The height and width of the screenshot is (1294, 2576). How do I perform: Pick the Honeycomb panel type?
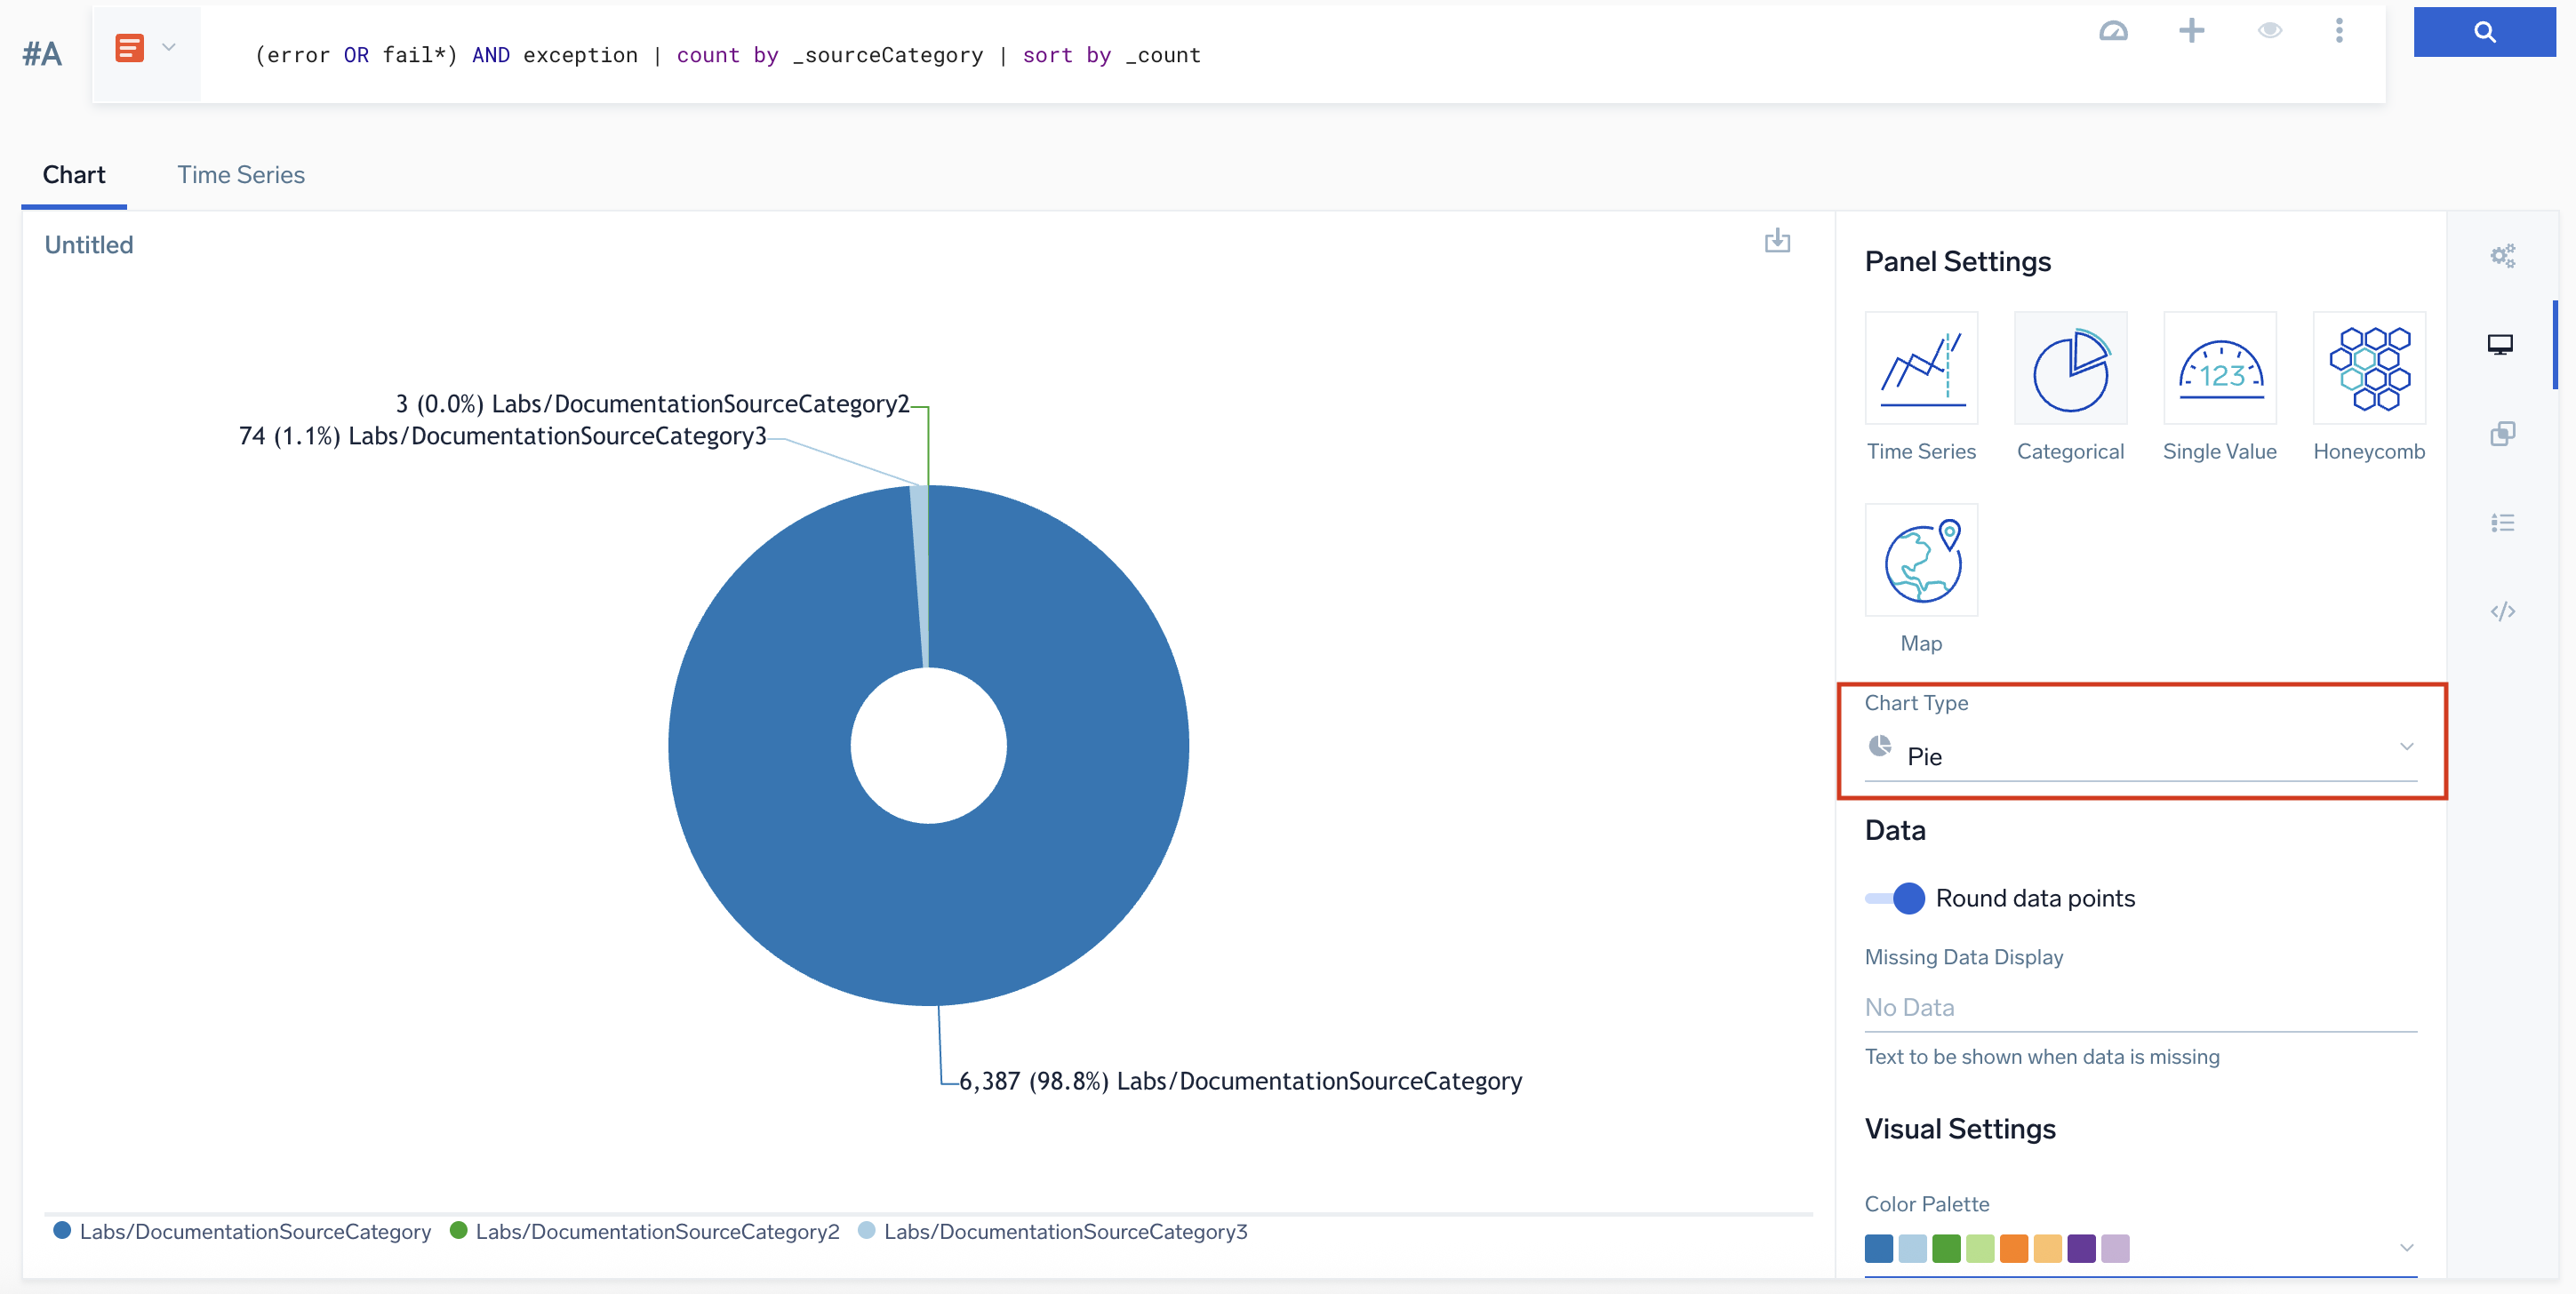[2368, 368]
